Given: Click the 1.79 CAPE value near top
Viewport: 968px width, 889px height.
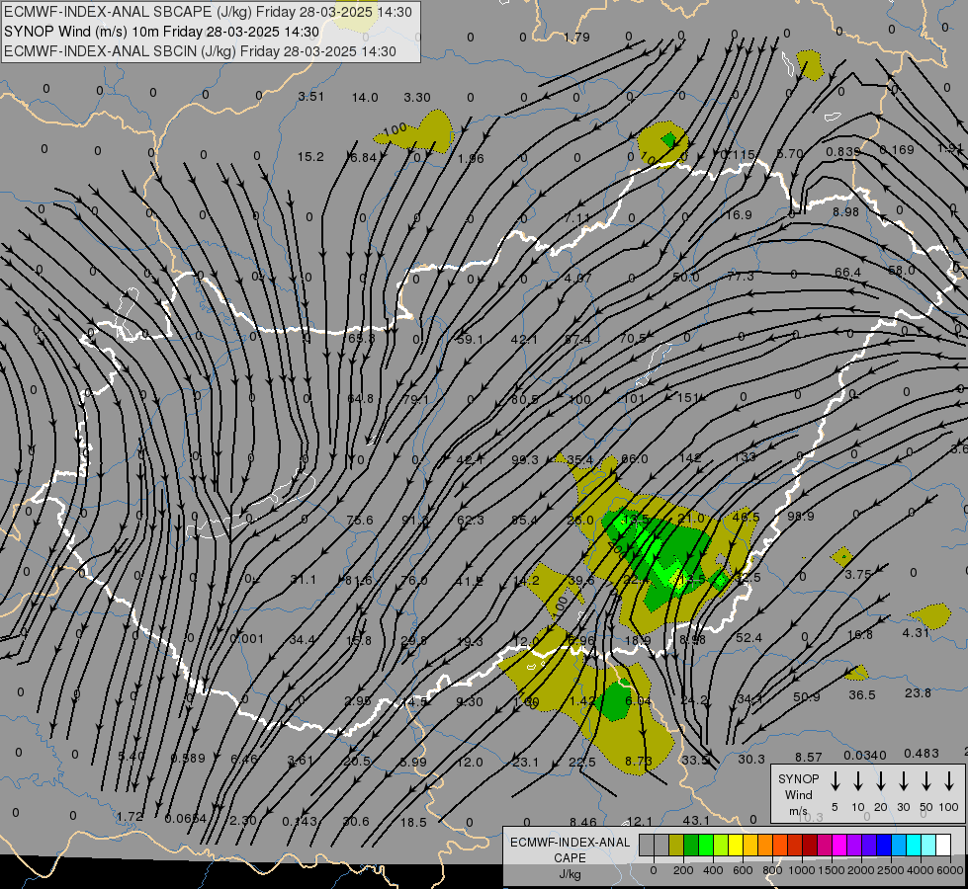Looking at the screenshot, I should tap(576, 37).
